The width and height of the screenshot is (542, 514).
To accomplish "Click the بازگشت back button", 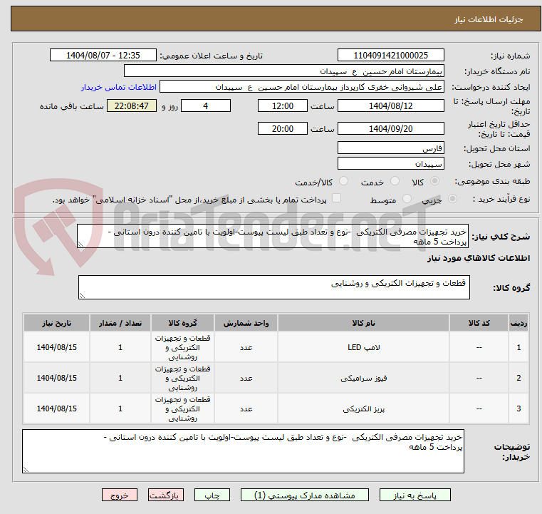I will [165, 495].
